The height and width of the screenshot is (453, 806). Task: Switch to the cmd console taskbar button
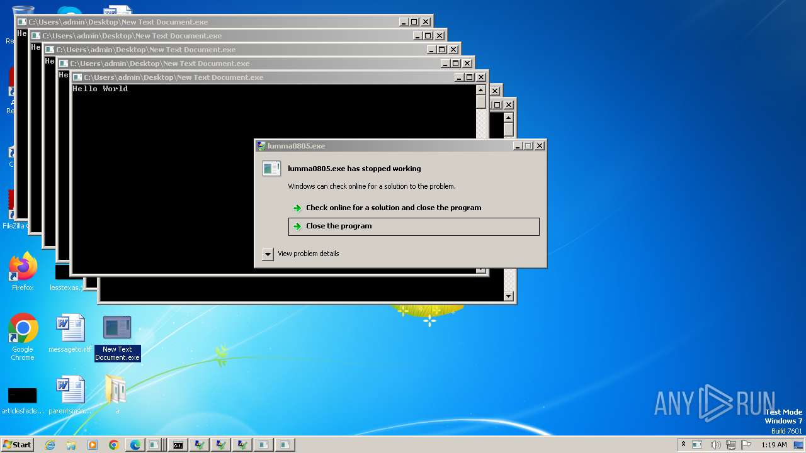click(178, 445)
